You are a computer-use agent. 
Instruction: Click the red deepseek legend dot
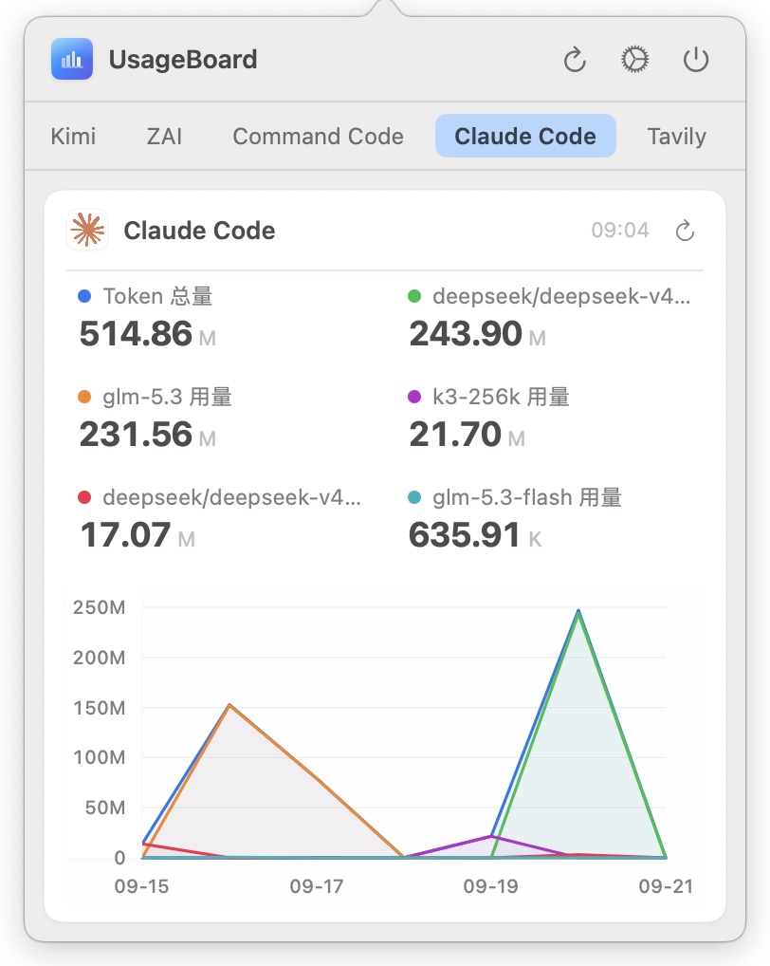[84, 497]
